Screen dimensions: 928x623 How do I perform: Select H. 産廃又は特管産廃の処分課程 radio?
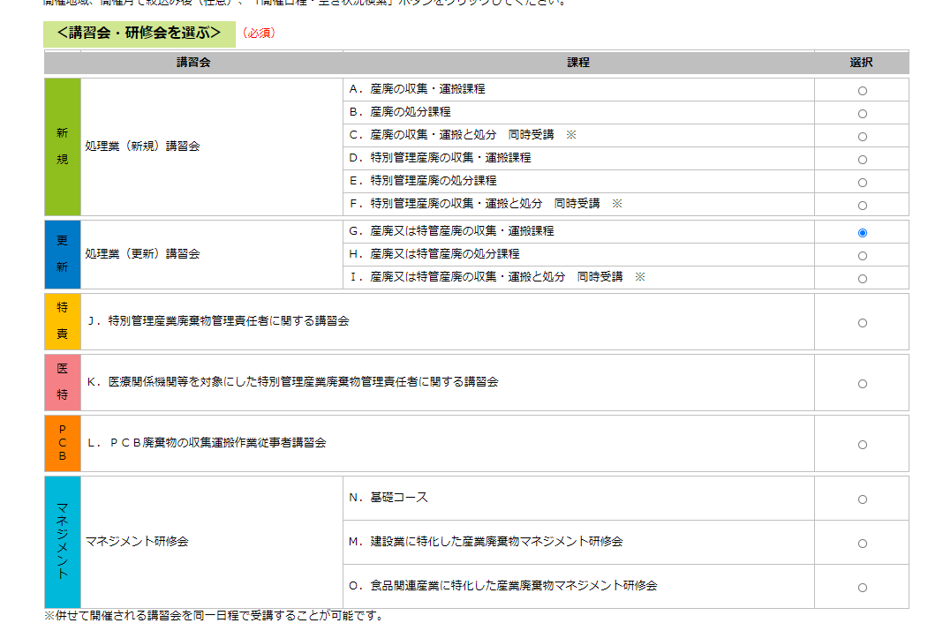point(862,256)
